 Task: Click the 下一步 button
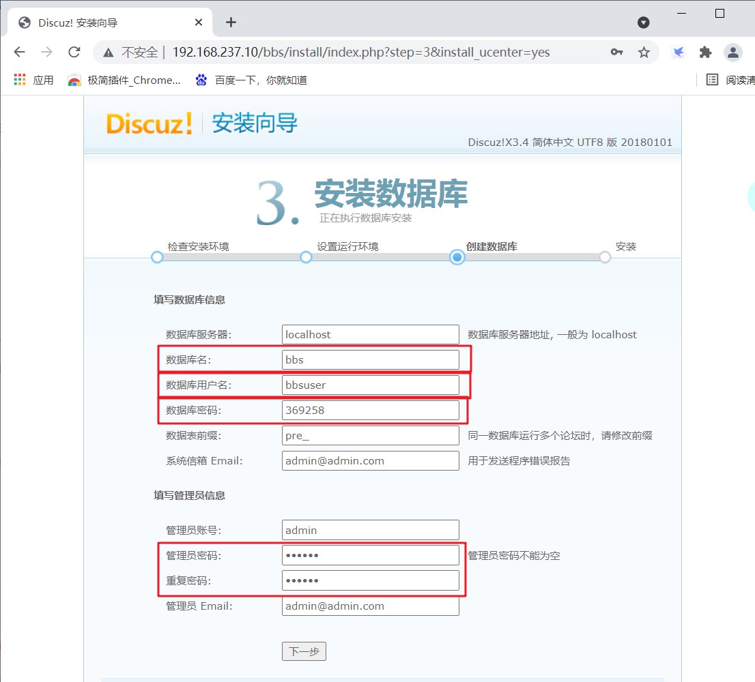point(304,651)
